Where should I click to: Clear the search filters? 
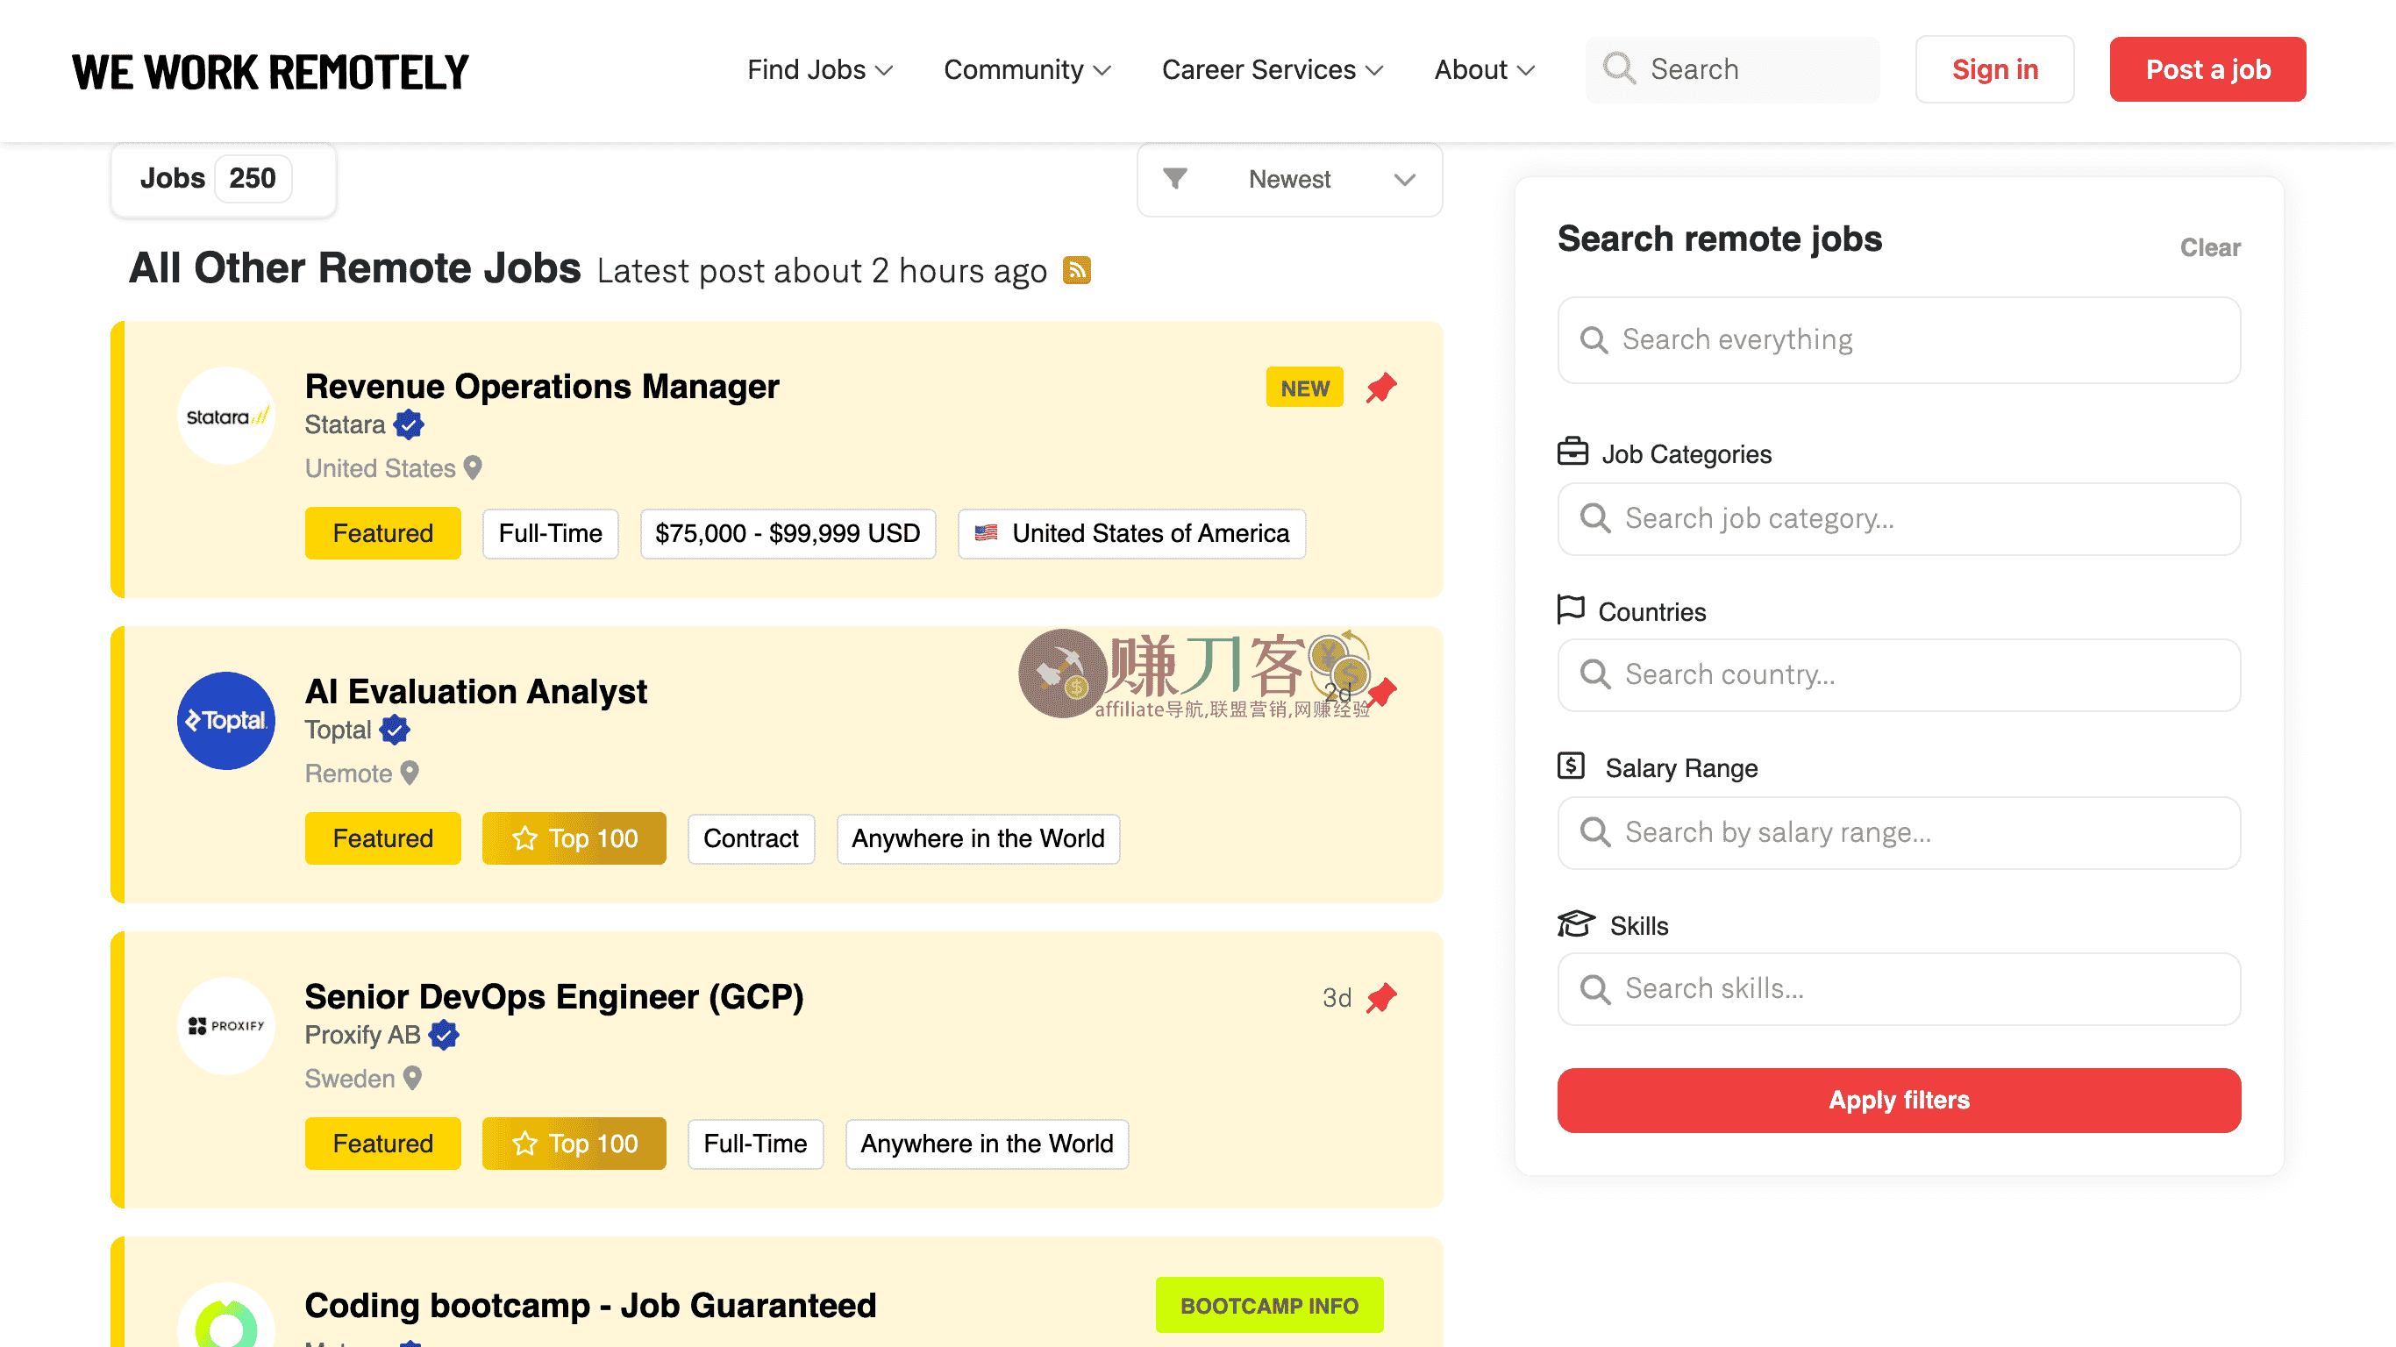point(2210,247)
